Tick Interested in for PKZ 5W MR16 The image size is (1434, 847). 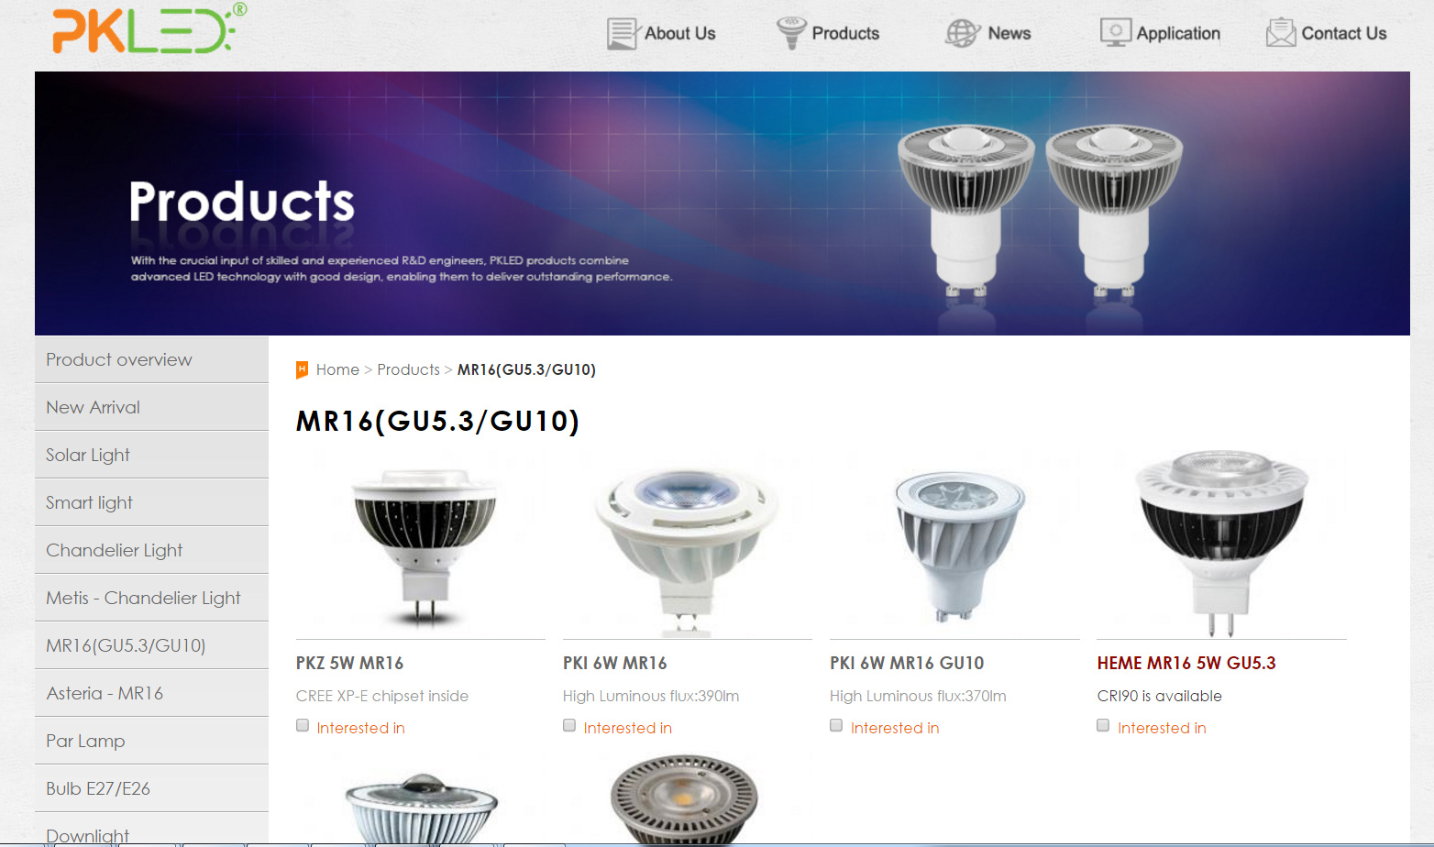tap(303, 726)
